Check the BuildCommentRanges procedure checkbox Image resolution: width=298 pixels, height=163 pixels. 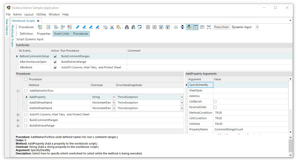point(26,120)
